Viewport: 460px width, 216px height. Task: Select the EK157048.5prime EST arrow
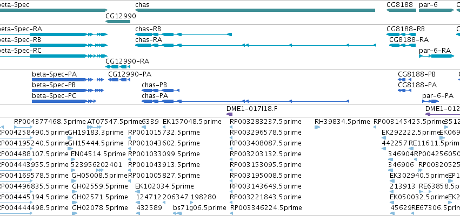(164, 127)
